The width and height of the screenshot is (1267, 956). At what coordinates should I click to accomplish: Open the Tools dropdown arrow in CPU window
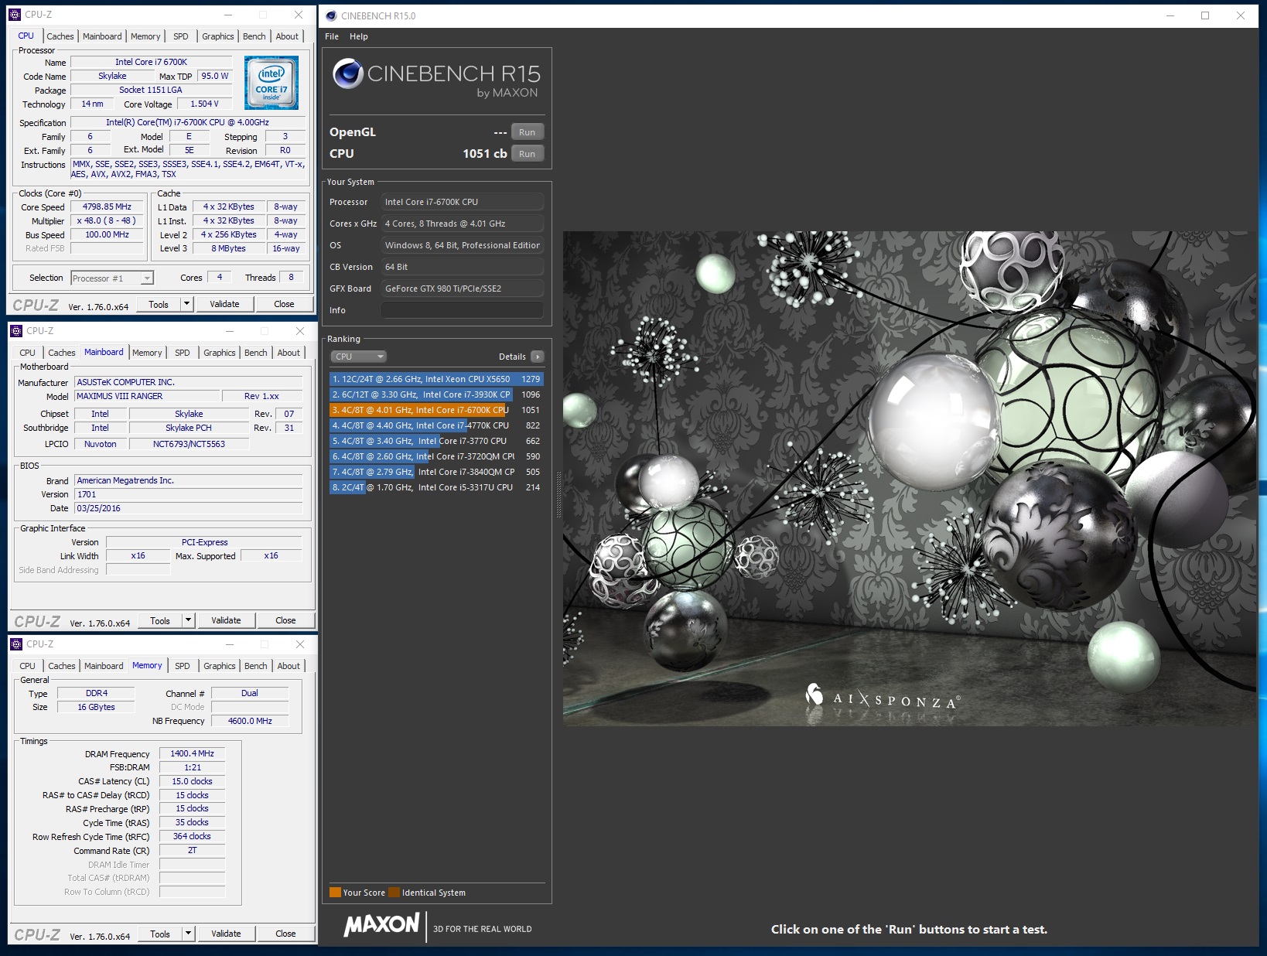186,304
